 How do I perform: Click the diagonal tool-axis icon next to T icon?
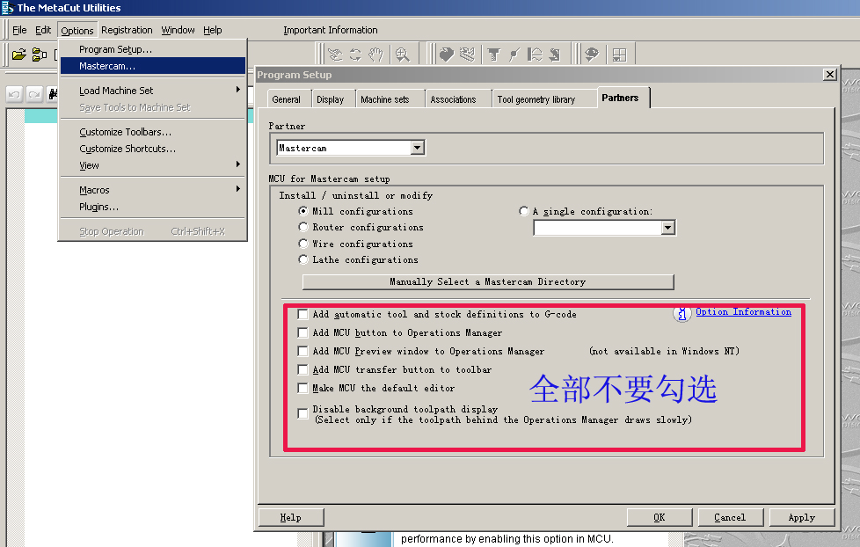click(x=514, y=55)
